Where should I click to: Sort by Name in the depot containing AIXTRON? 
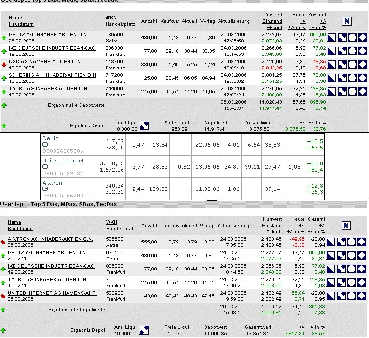[14, 222]
